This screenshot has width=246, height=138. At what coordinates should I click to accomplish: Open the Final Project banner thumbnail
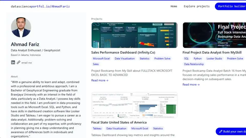tap(214, 35)
